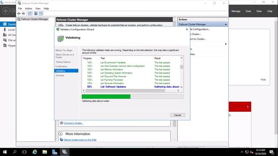Image resolution: width=278 pixels, height=156 pixels.
Task: Expand the Actions submenu arrow
Action: point(226,44)
